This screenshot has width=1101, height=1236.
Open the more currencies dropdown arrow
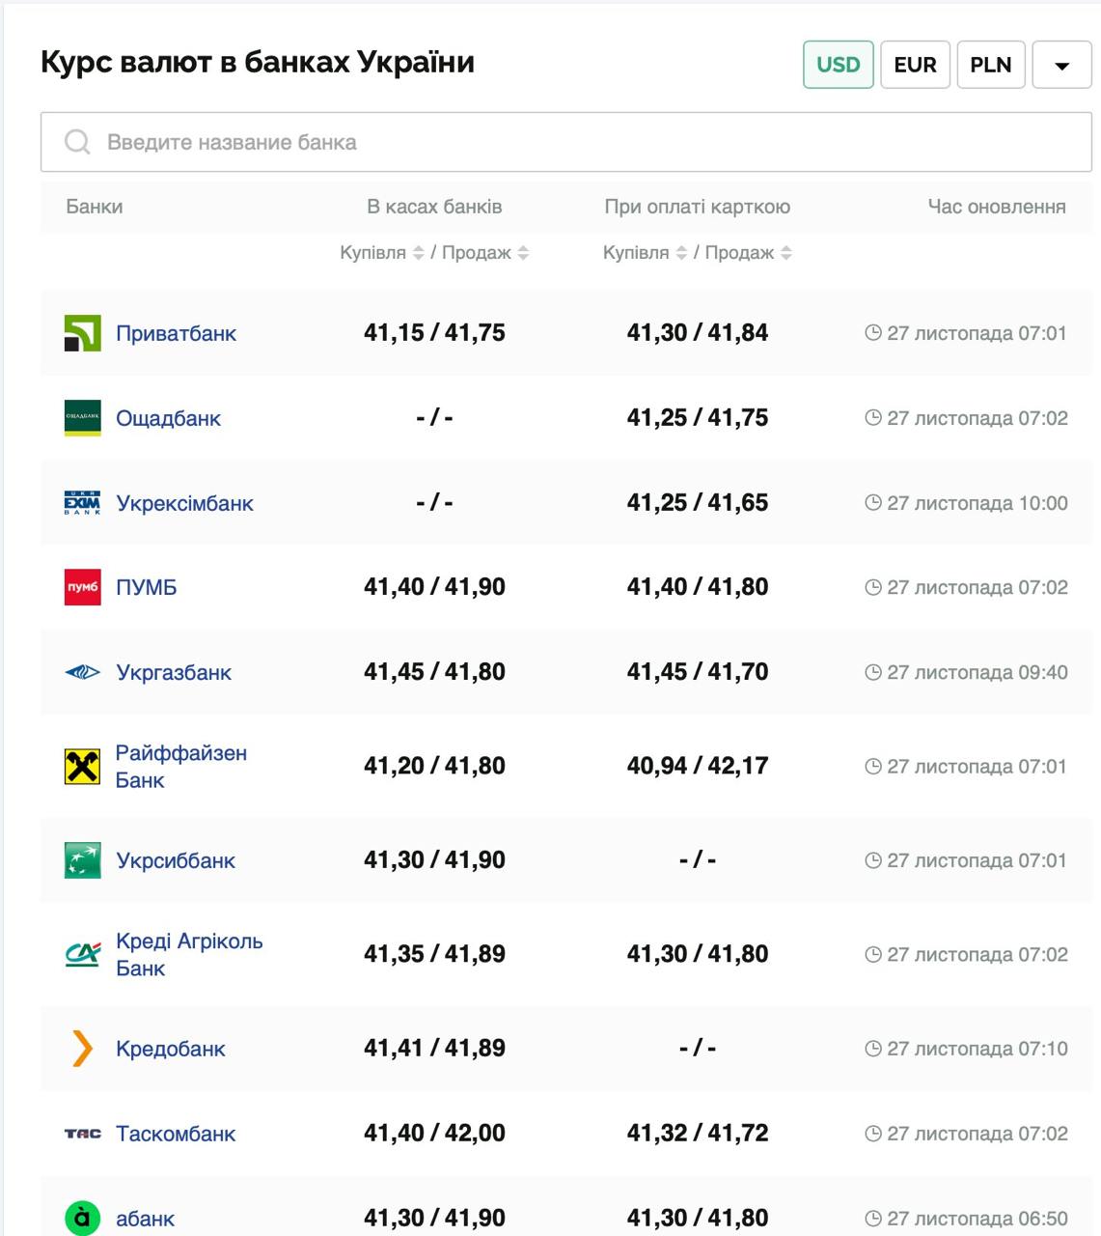[1061, 66]
